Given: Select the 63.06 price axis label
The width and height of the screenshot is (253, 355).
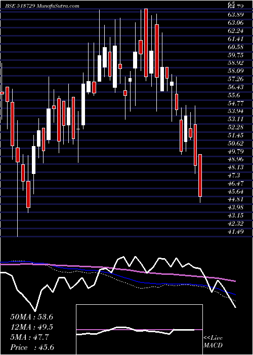Looking at the screenshot, I should 236,23.
